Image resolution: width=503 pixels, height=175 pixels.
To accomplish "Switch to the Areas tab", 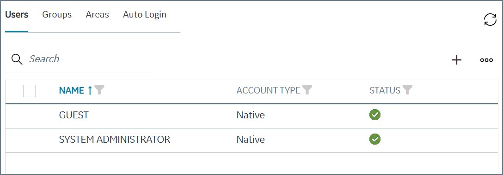I will (x=97, y=15).
